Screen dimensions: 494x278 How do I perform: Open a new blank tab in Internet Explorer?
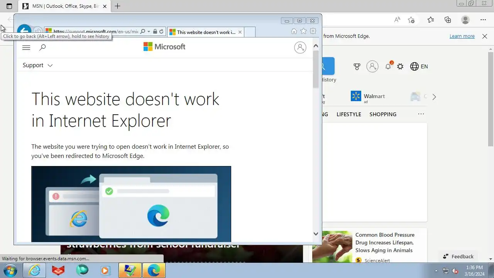click(250, 32)
